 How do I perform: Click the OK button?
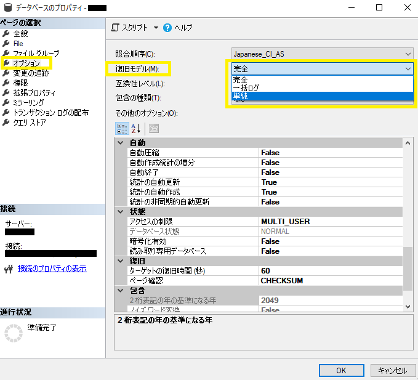[341, 370]
